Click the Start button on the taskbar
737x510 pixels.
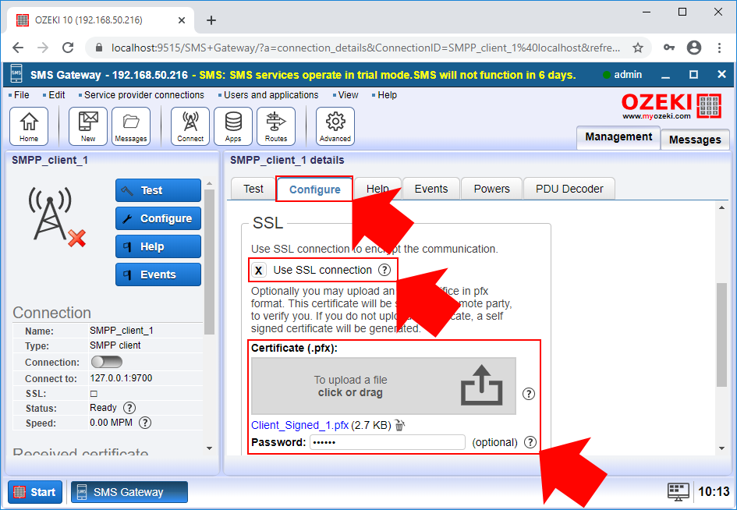click(x=35, y=492)
